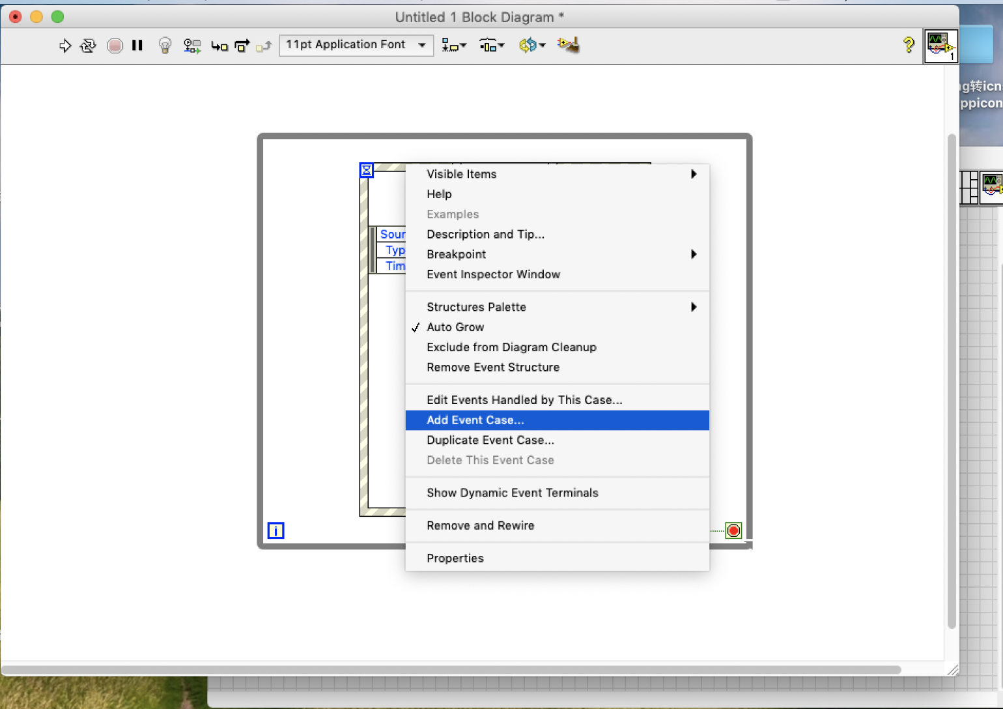The image size is (1003, 709).
Task: Toggle Show Dynamic Event Terminals
Action: (513, 493)
